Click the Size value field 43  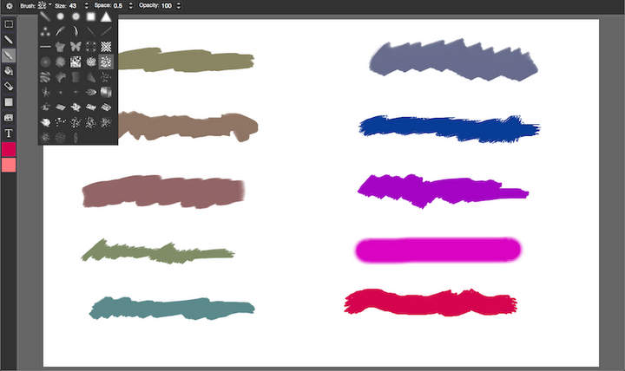point(73,6)
